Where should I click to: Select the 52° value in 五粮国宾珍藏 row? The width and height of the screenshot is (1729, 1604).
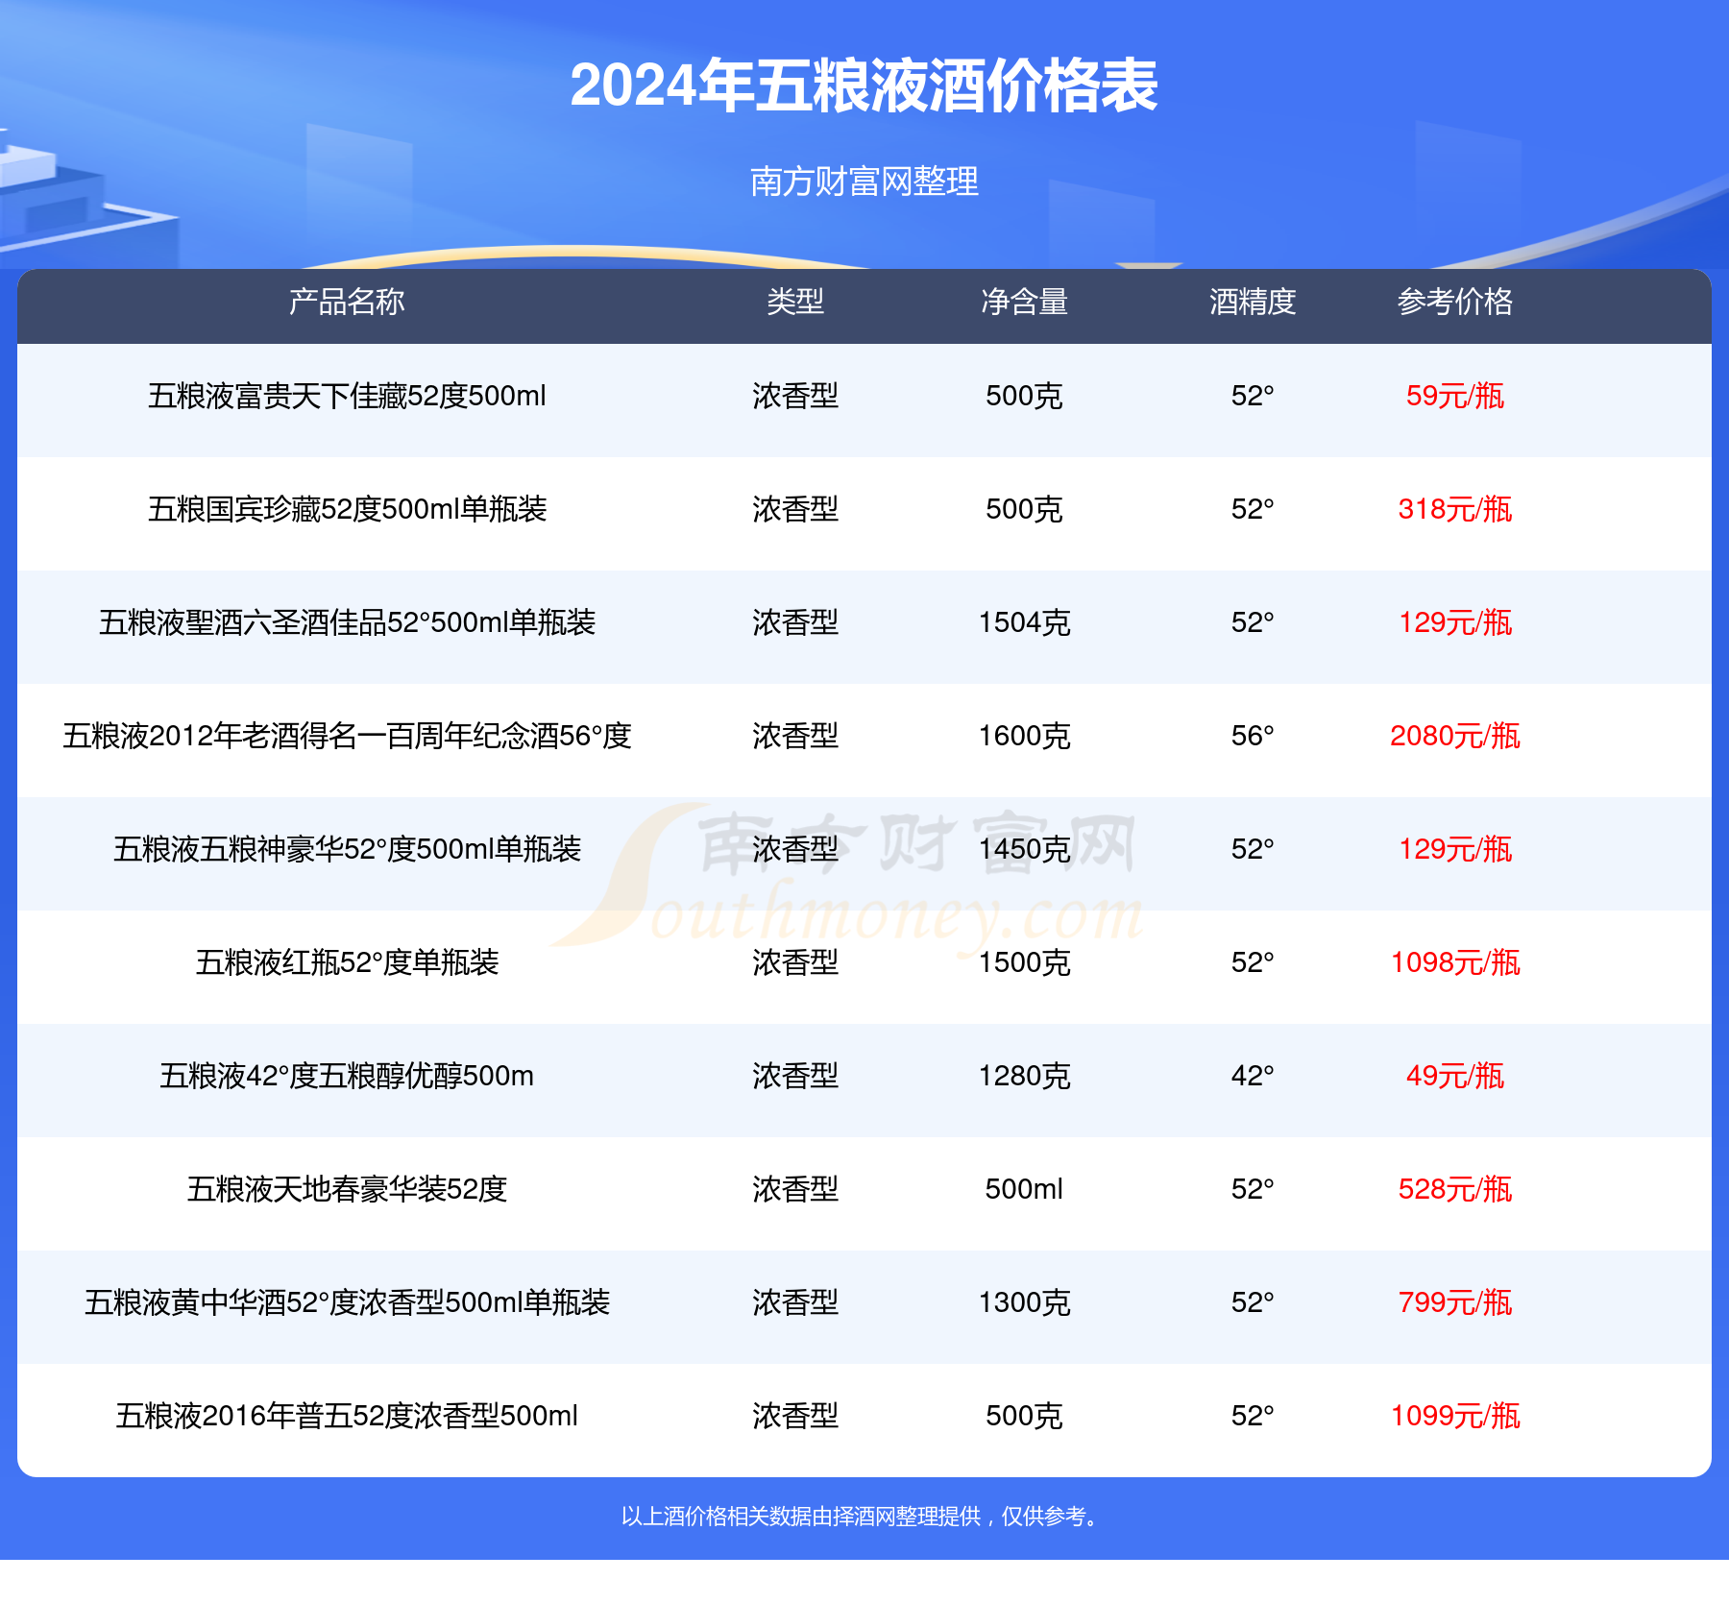pos(1253,509)
